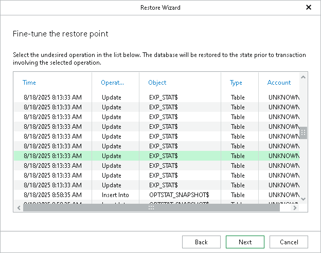Image resolution: width=321 pixels, height=253 pixels.
Task: Click the vertical scrollbar thumb grip
Action: tap(303, 133)
